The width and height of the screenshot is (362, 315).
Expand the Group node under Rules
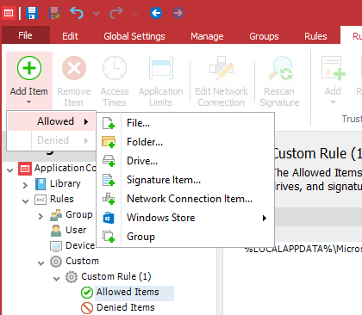[x=41, y=216]
